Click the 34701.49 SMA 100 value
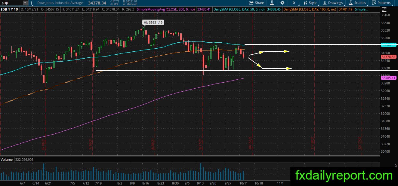Viewport: 398px width, 186px height. [x=345, y=9]
